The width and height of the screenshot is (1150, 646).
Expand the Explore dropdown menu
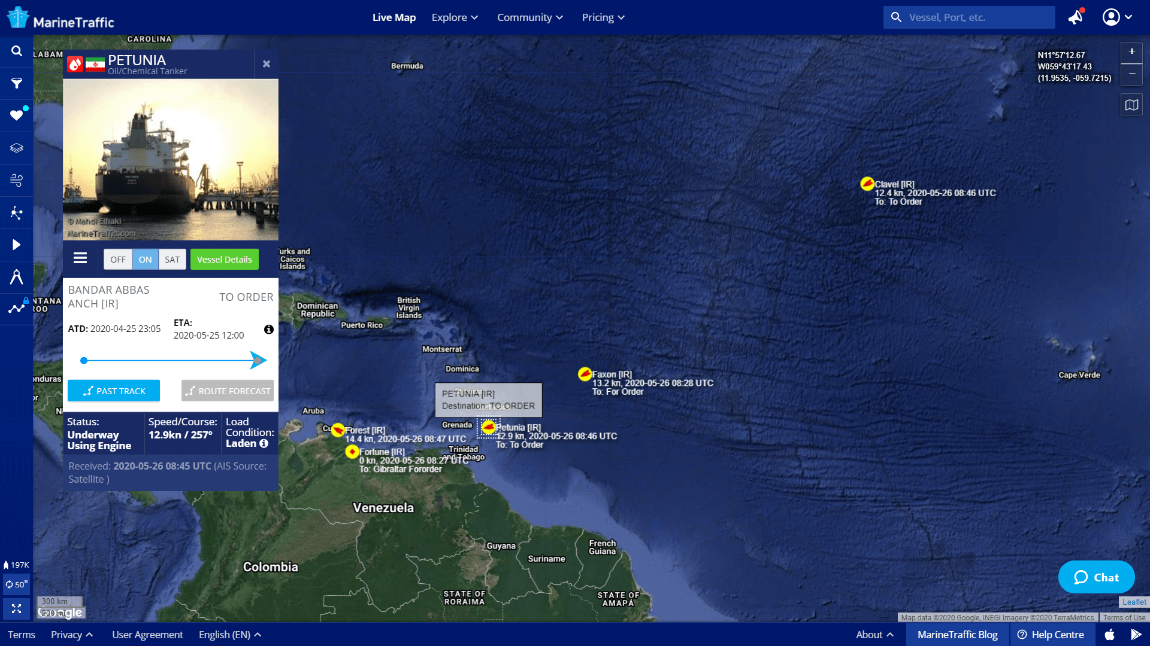455,17
